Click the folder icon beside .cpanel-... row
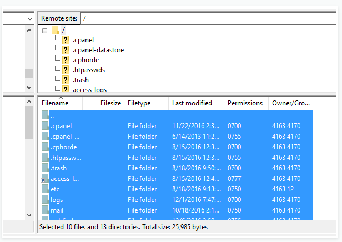Image resolution: width=342 pixels, height=242 pixels. coord(45,136)
